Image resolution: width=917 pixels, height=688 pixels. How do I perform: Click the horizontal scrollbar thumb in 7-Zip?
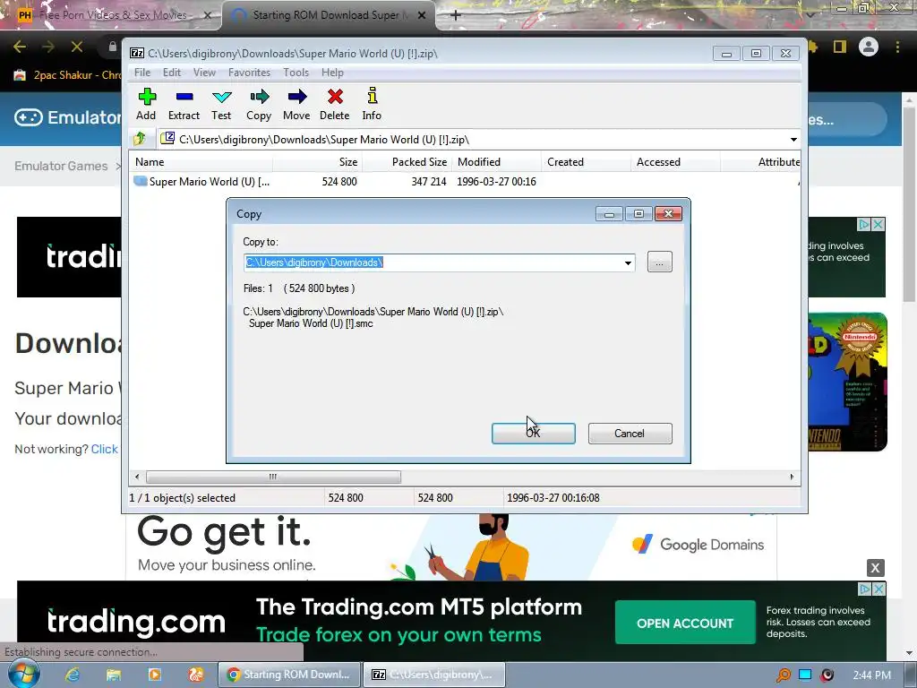tap(273, 477)
